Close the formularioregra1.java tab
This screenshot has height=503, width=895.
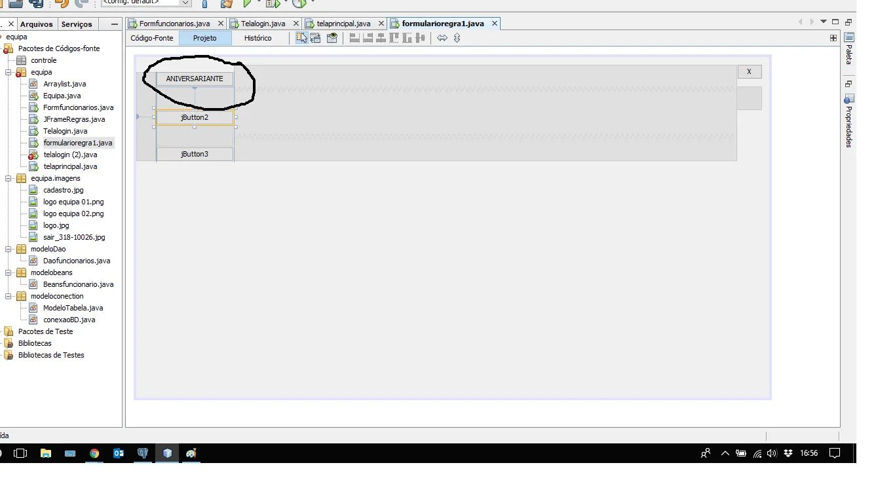click(495, 24)
